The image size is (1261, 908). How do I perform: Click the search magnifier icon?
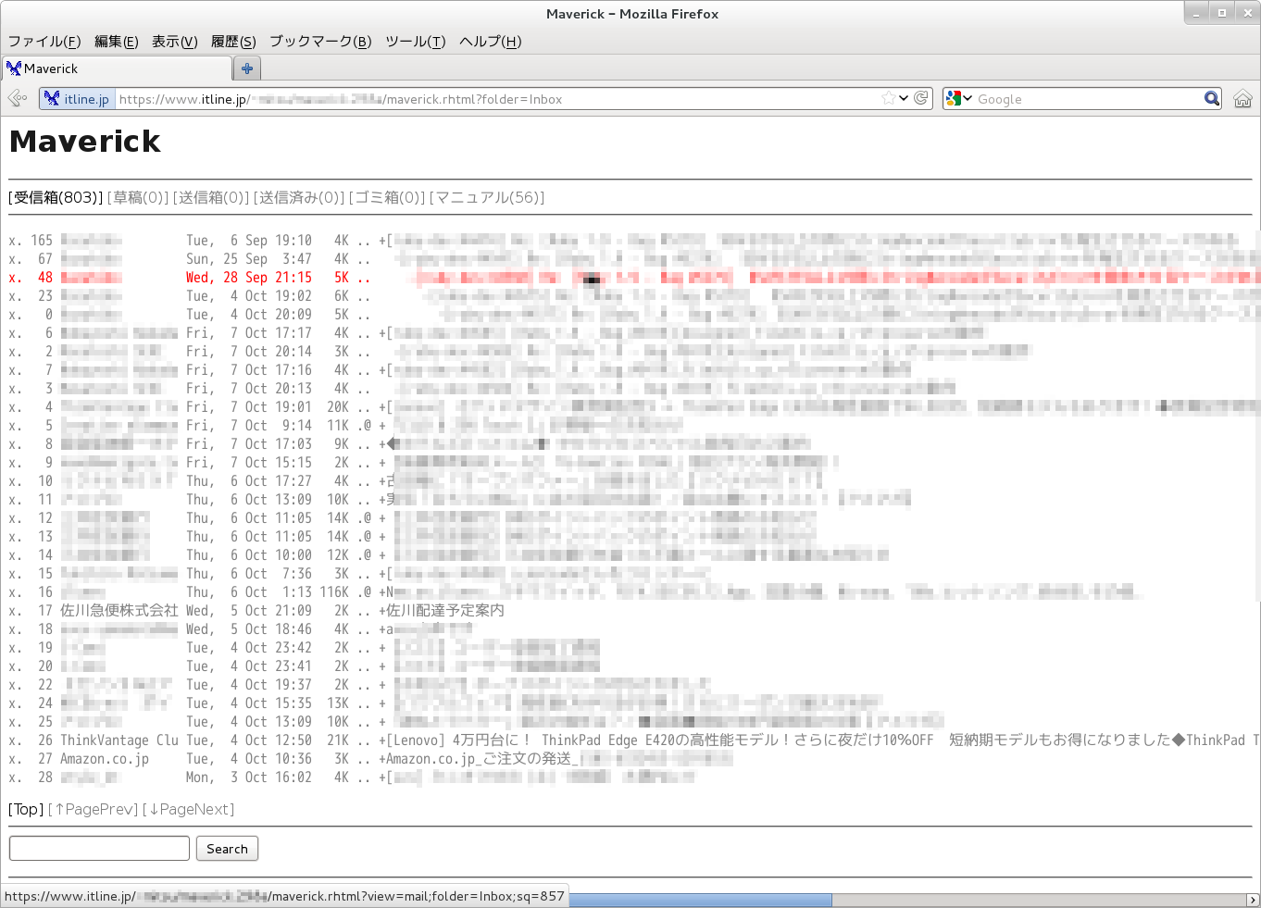1212,98
